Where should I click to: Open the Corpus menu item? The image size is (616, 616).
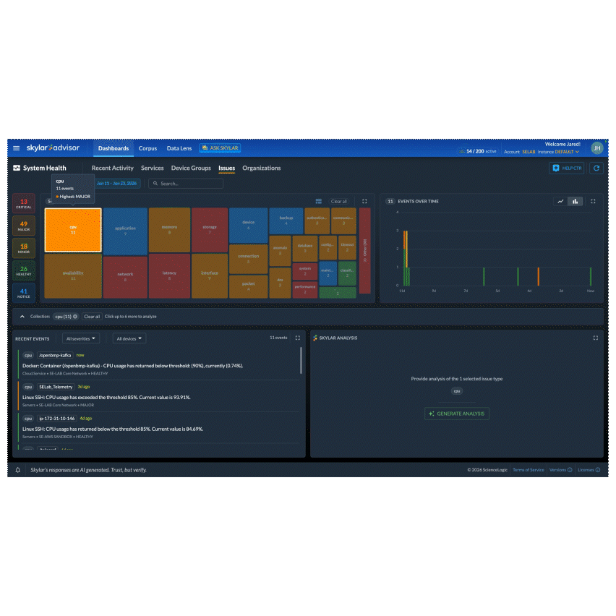[147, 148]
